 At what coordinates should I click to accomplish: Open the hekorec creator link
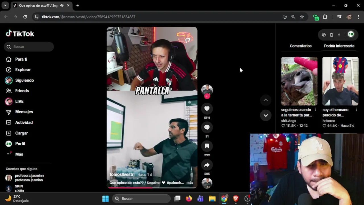(x=329, y=121)
